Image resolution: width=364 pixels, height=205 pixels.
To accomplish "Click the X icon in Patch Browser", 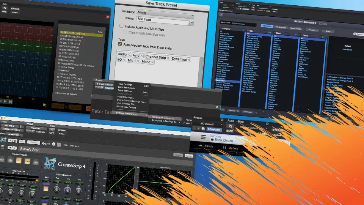I will point(221,15).
